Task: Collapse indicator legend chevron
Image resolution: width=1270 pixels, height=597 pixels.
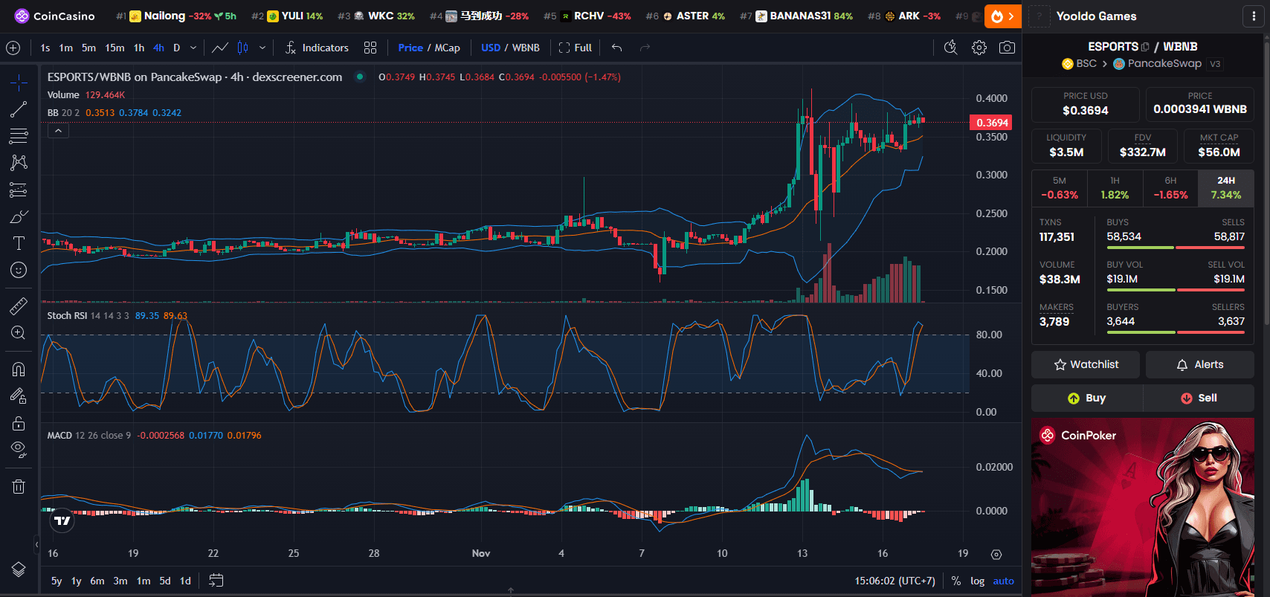Action: coord(58,131)
